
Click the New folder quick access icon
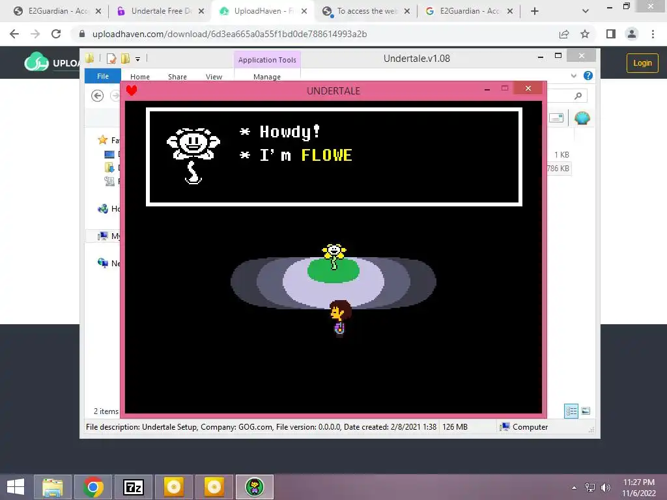click(x=125, y=59)
